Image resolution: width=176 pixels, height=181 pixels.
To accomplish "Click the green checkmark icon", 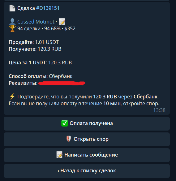I will pos(65,123).
